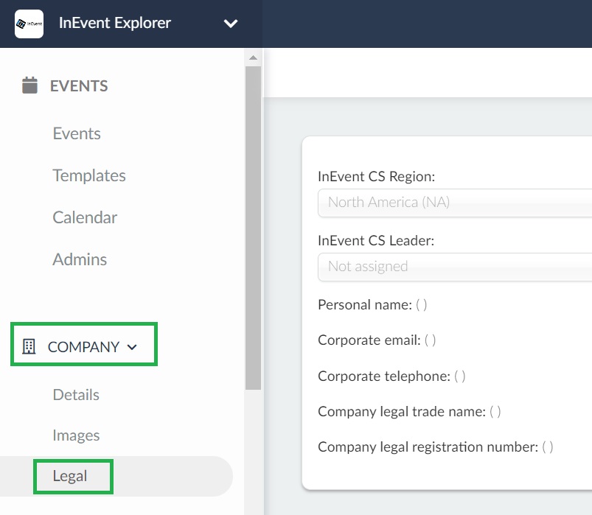Viewport: 592px width, 515px height.
Task: Click the sidebar vertical scrollbar thumb
Action: tap(253, 228)
